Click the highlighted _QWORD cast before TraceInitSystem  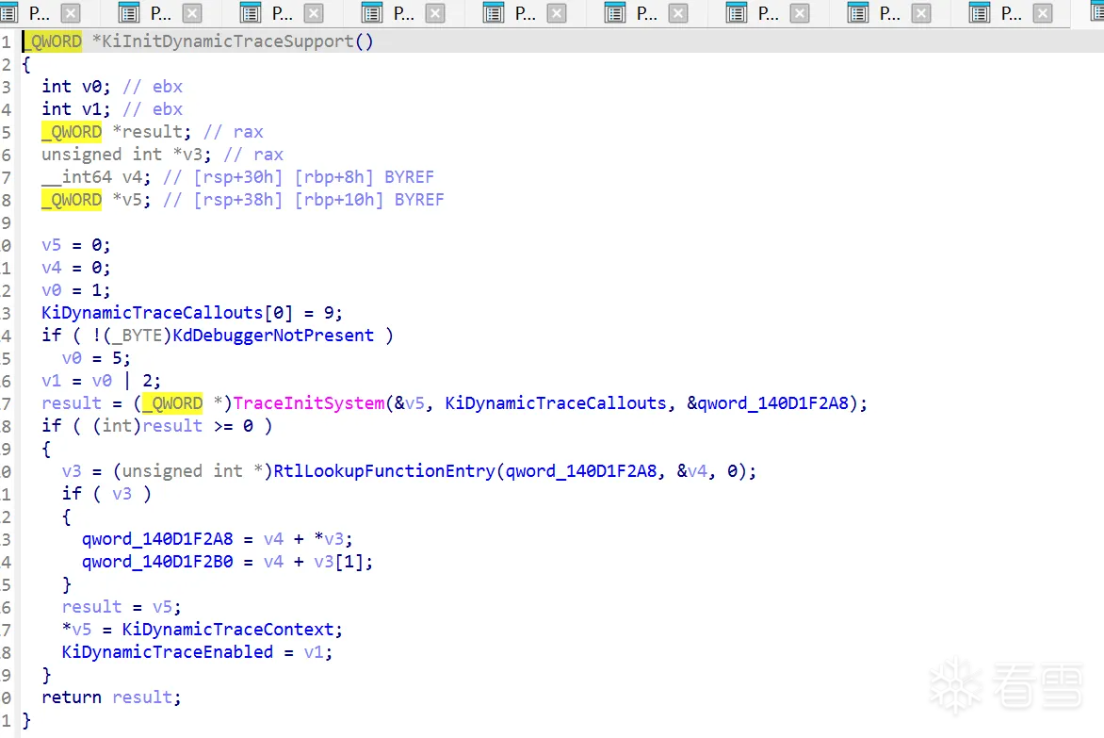pos(172,402)
